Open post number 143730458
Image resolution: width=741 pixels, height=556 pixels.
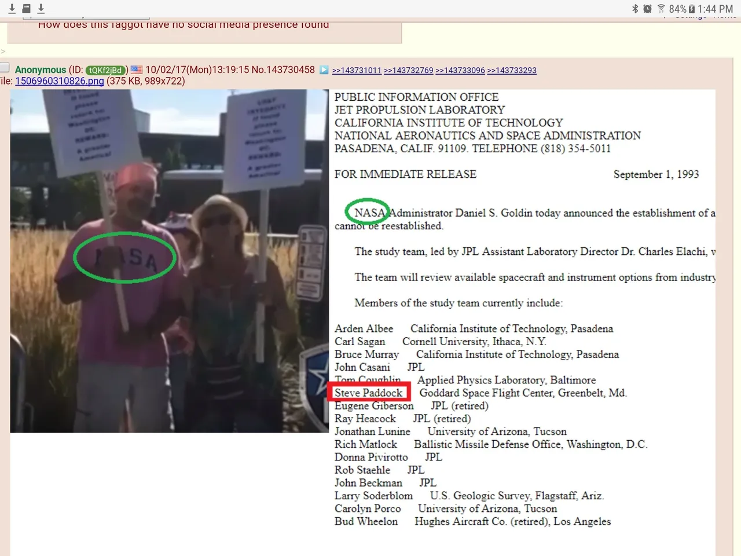[291, 69]
